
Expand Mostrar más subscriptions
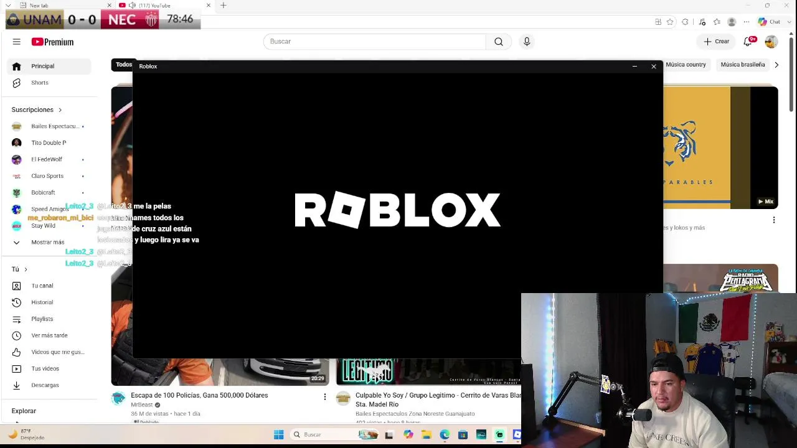coord(47,242)
